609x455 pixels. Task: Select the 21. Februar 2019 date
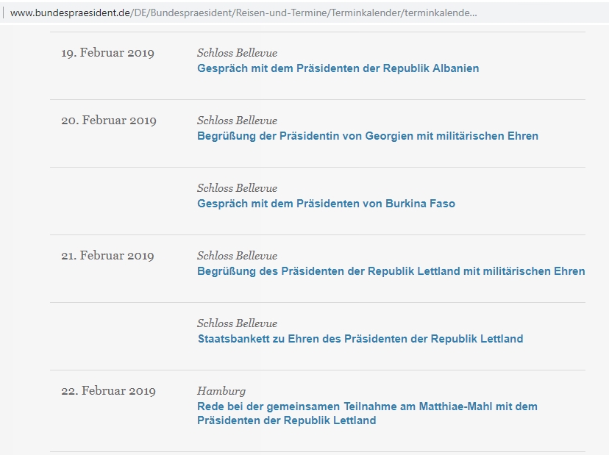pos(108,256)
